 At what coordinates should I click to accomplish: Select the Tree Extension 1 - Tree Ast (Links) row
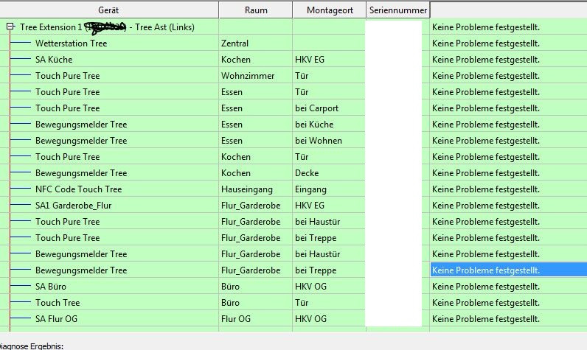click(107, 27)
